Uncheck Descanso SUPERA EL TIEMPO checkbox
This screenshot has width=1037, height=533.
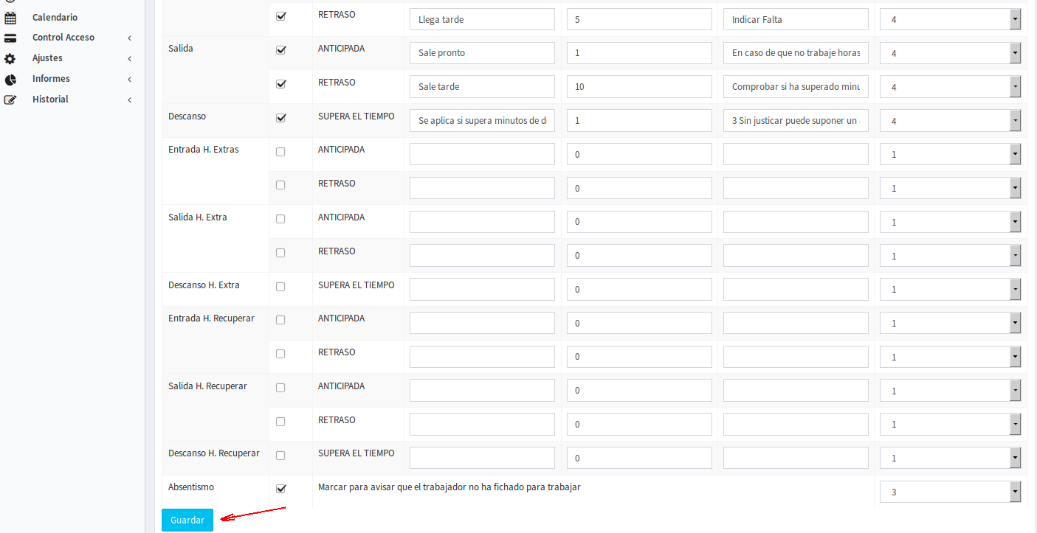280,118
